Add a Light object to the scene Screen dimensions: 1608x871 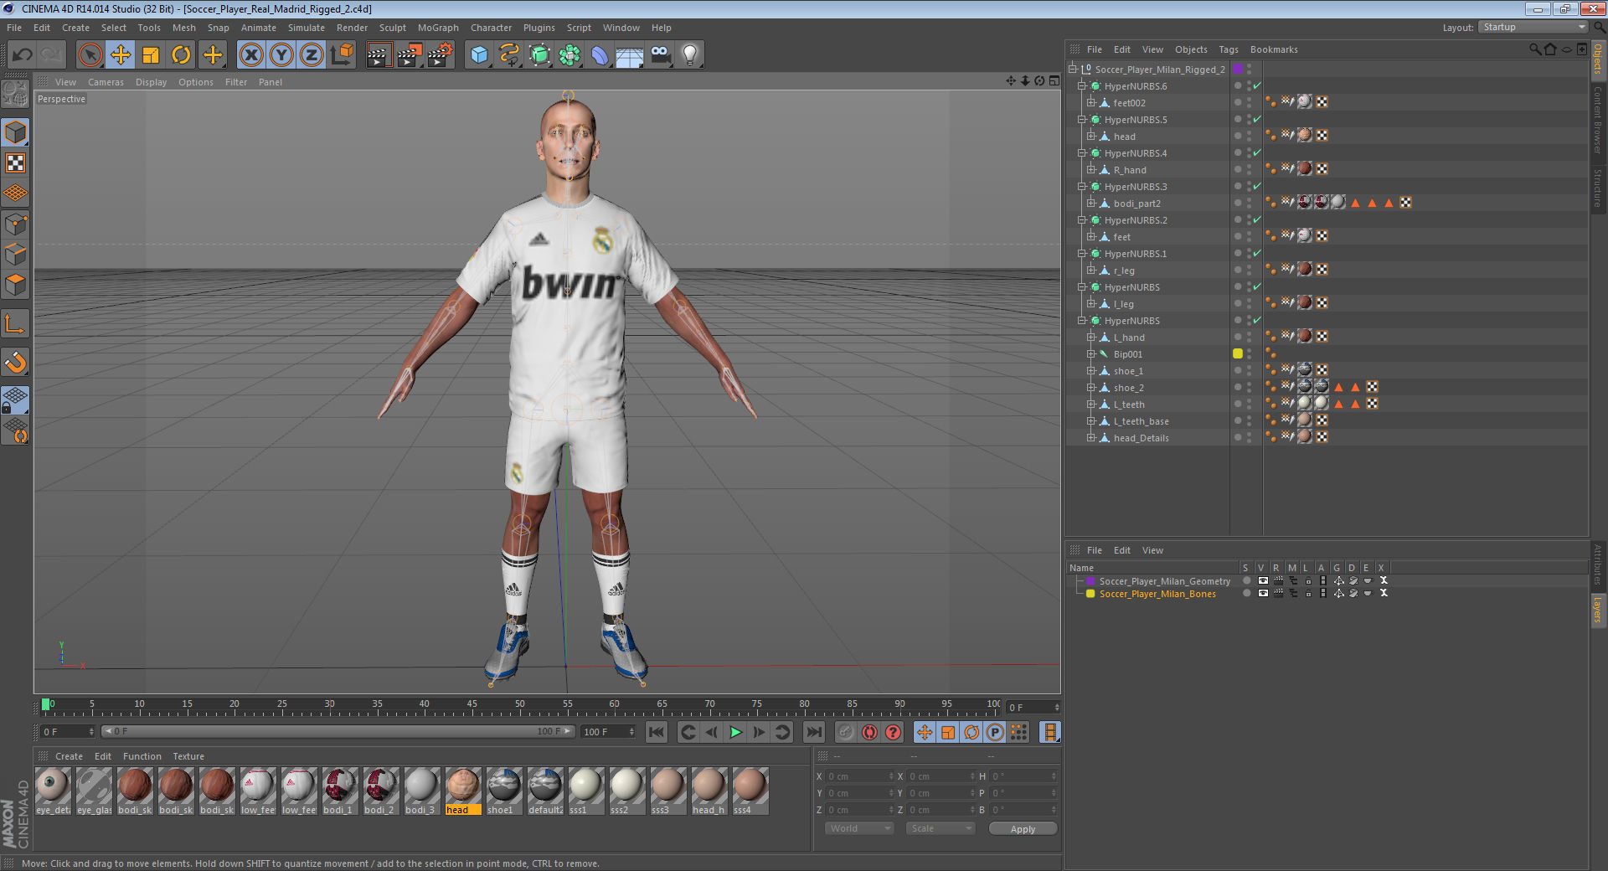click(x=689, y=54)
